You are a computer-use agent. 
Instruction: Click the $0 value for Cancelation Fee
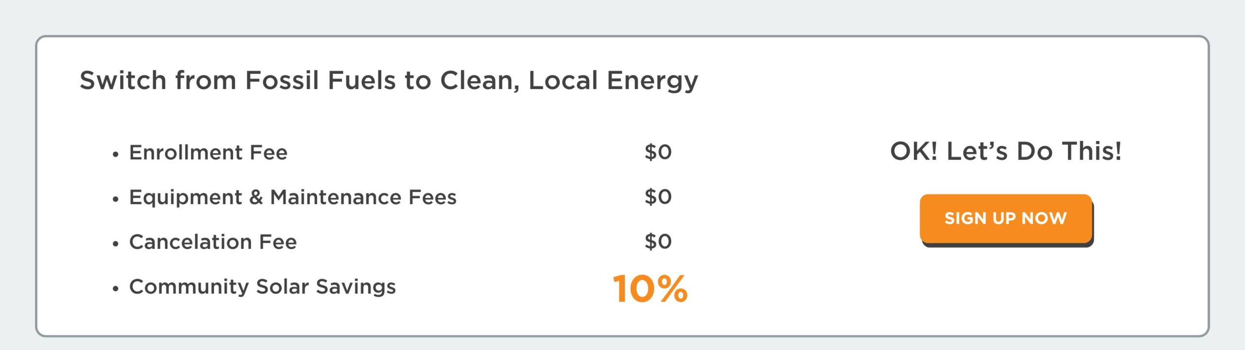(x=658, y=242)
